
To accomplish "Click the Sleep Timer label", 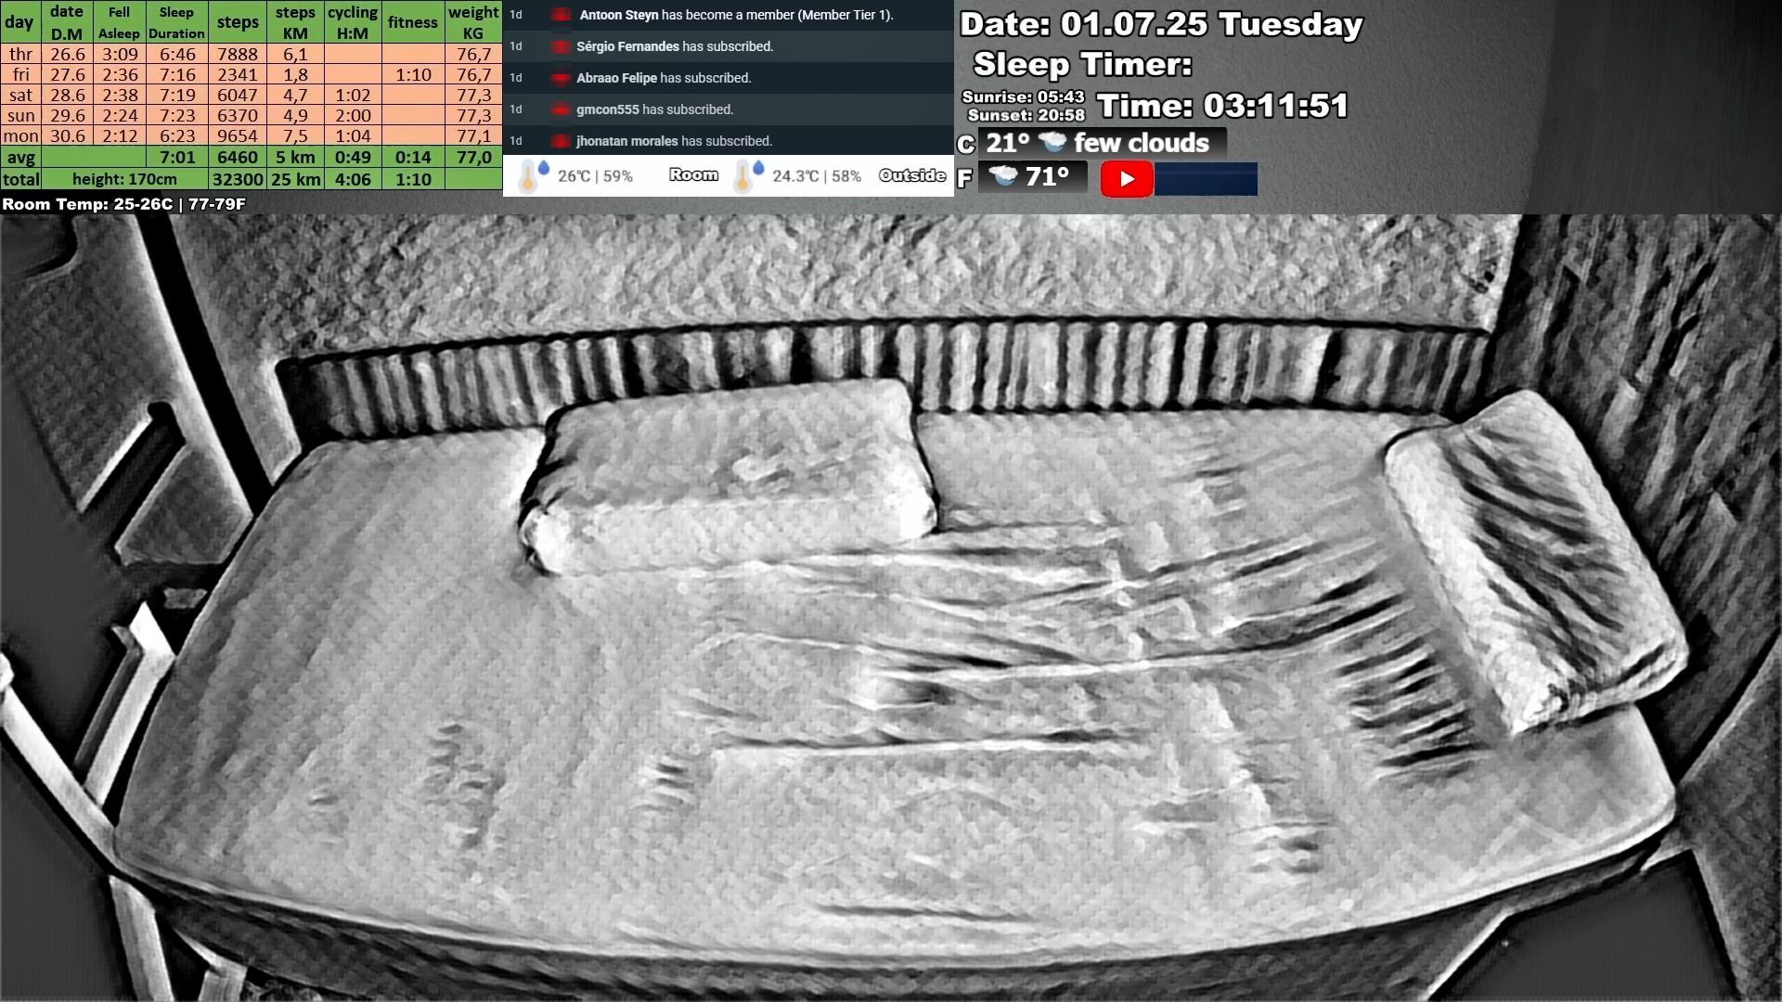I will 1082,64.
